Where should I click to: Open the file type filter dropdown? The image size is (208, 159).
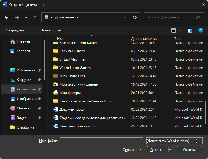coord(175,141)
